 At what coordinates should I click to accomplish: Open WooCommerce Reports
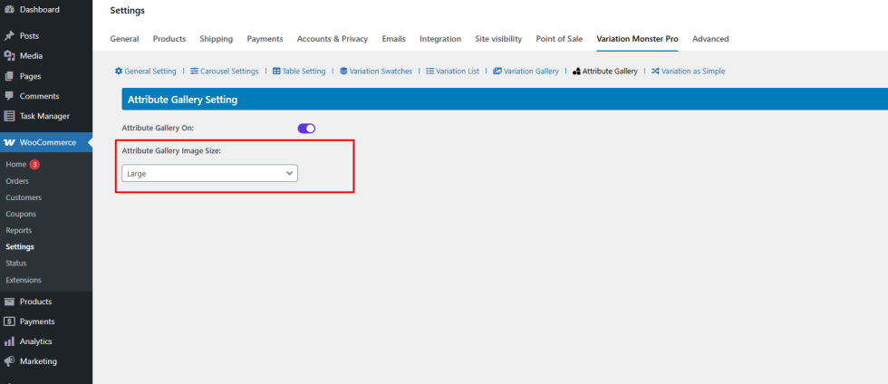19,231
